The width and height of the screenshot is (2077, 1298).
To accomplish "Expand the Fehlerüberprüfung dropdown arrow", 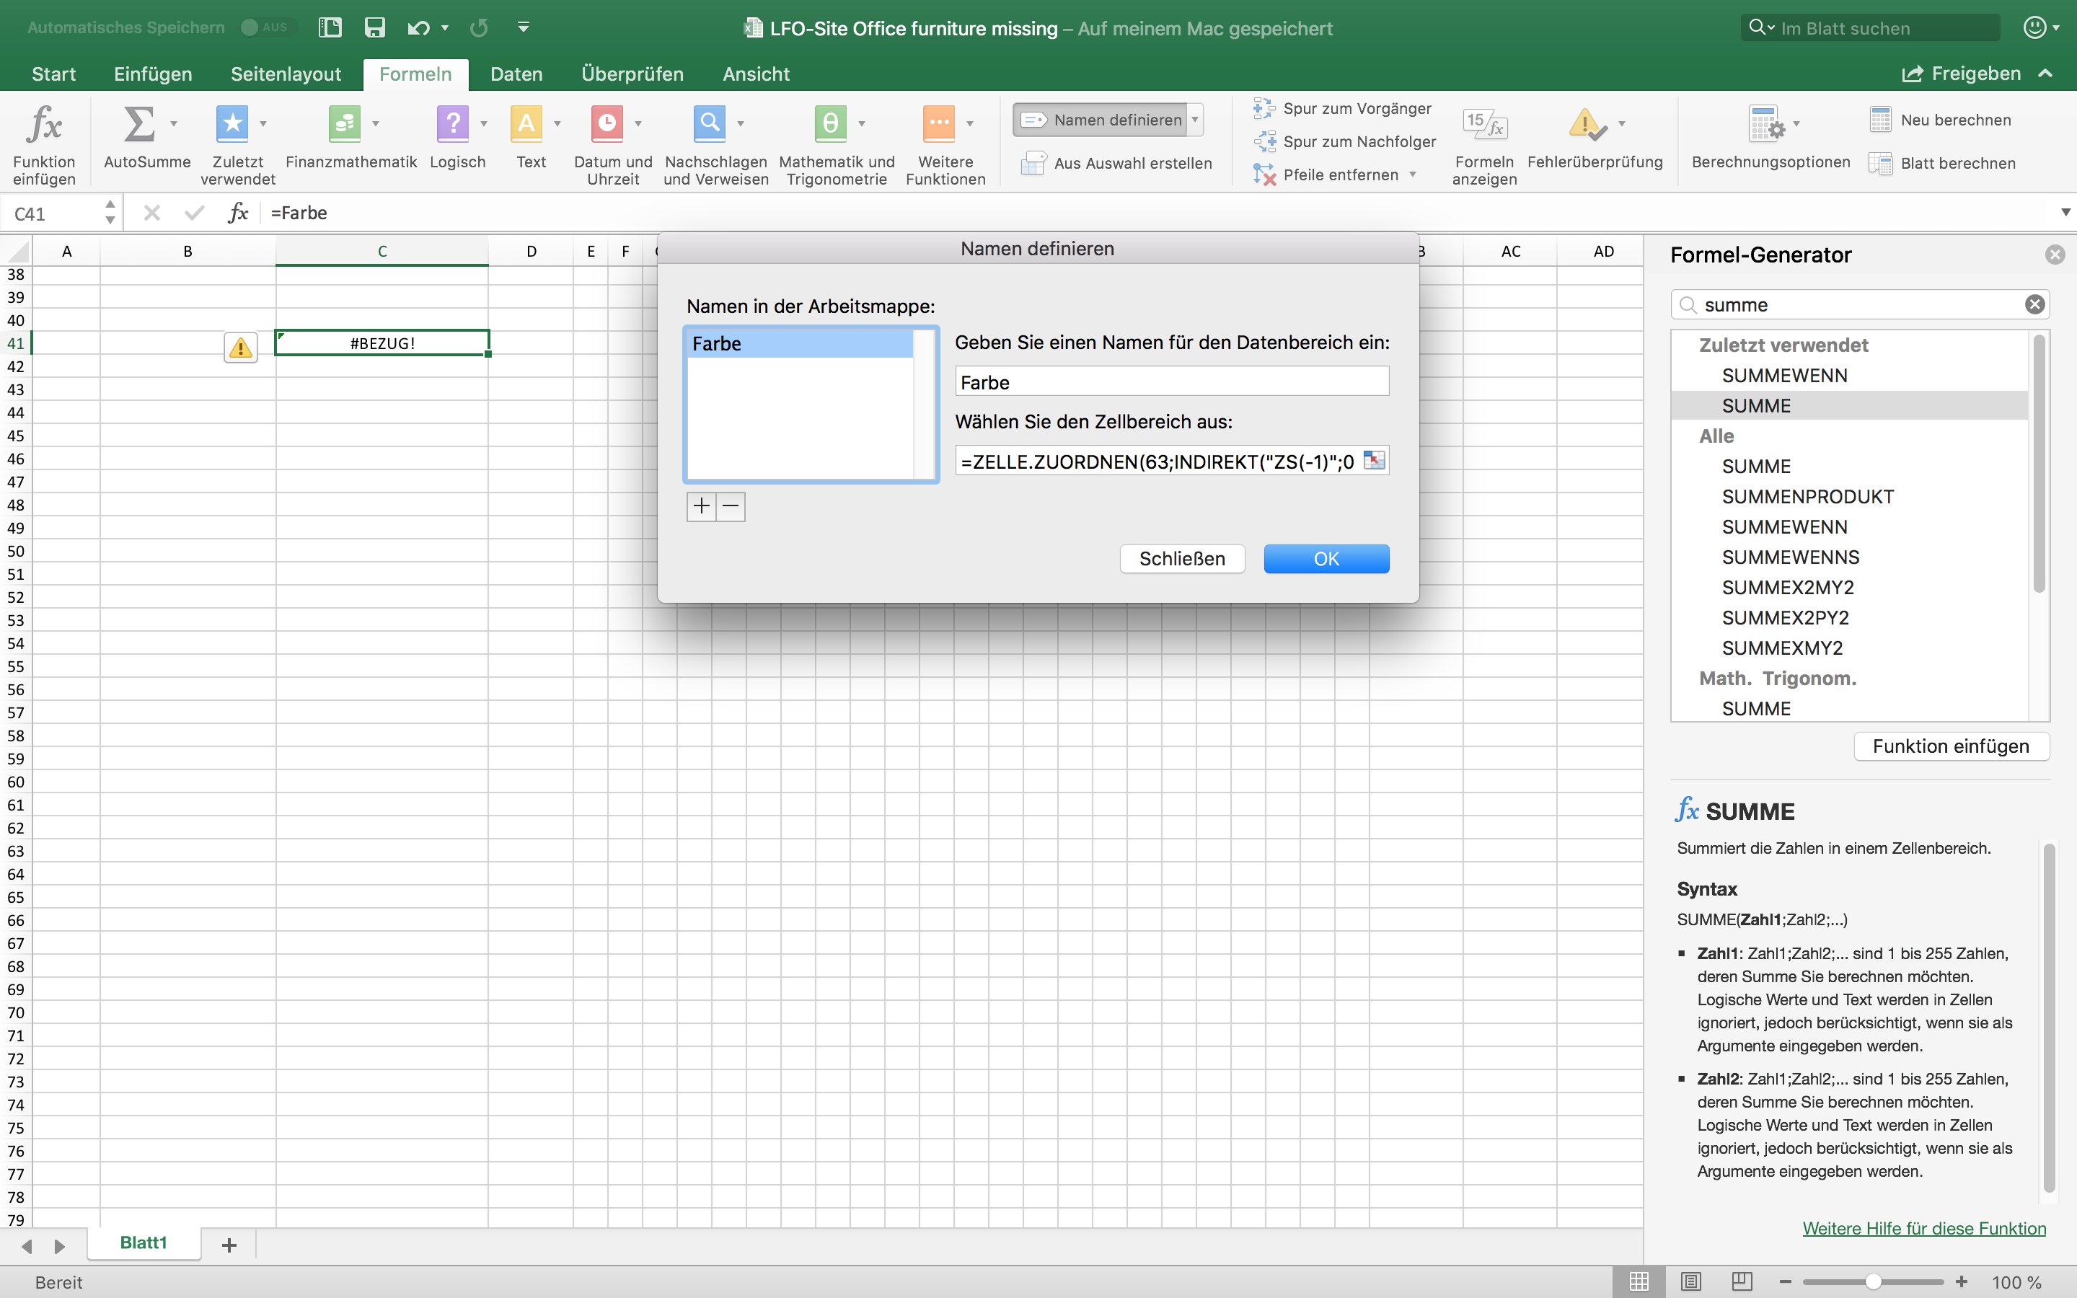I will [1621, 125].
